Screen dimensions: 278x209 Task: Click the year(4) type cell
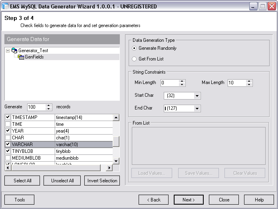pos(84,131)
